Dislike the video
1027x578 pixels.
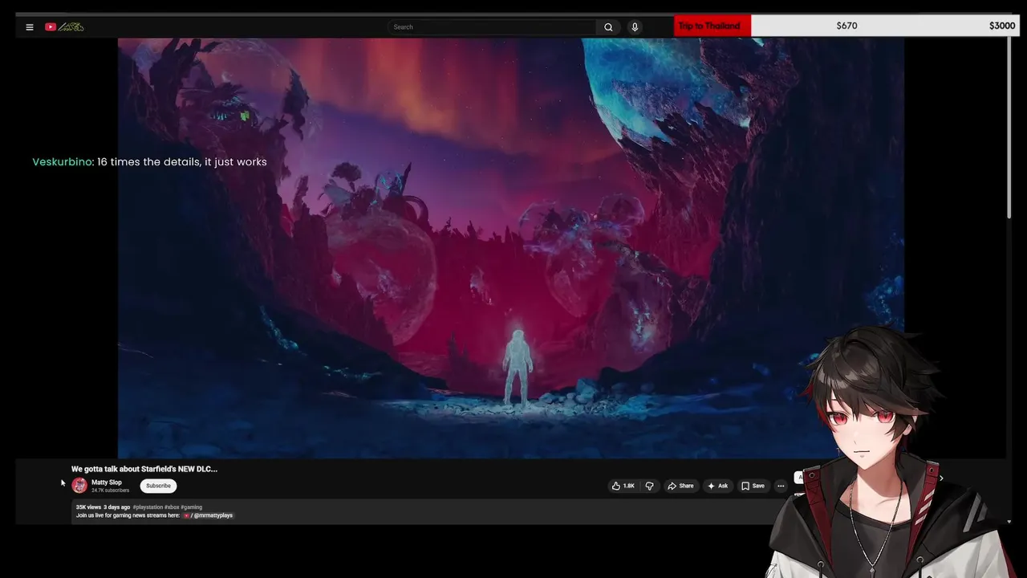click(649, 486)
